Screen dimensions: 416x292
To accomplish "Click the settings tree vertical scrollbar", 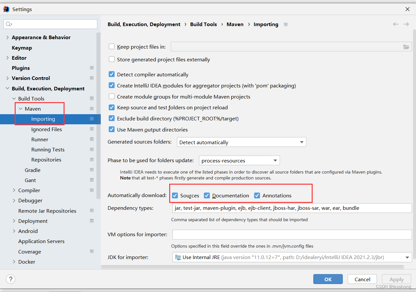I will coord(98,116).
